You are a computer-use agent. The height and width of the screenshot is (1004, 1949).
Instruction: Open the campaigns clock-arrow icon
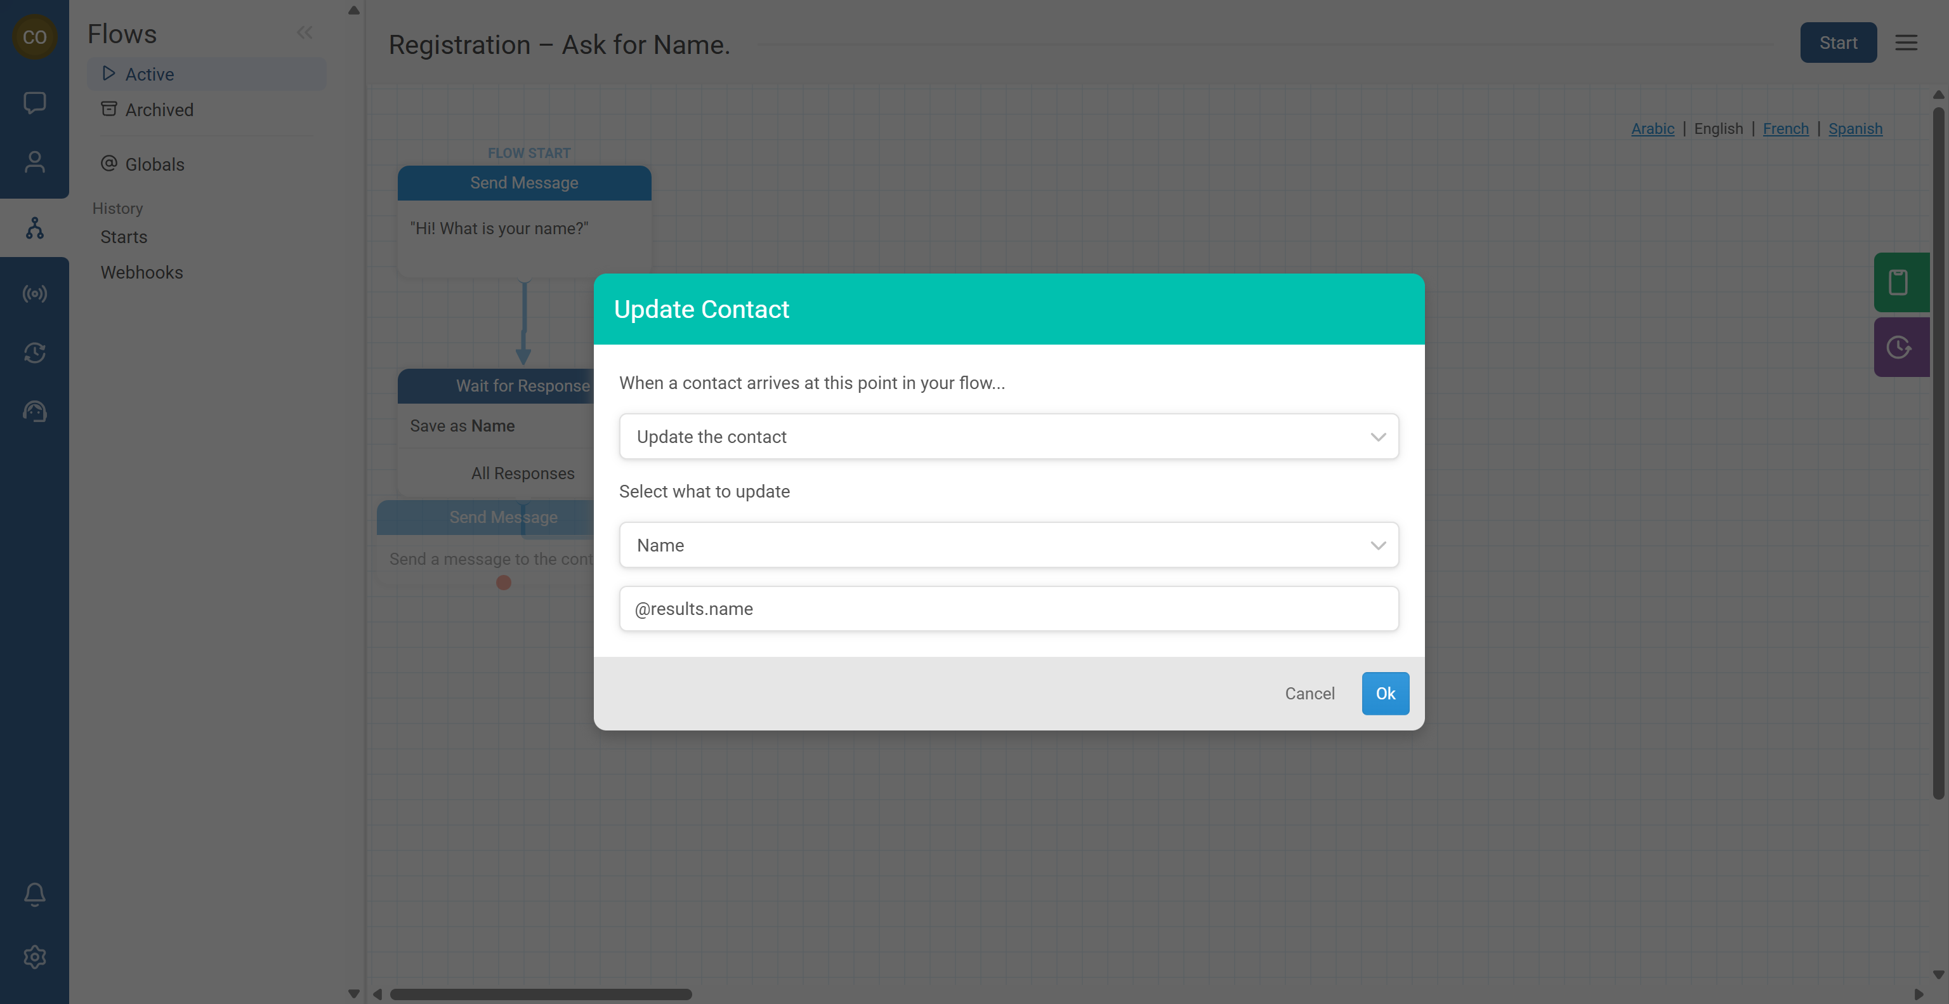pos(34,353)
